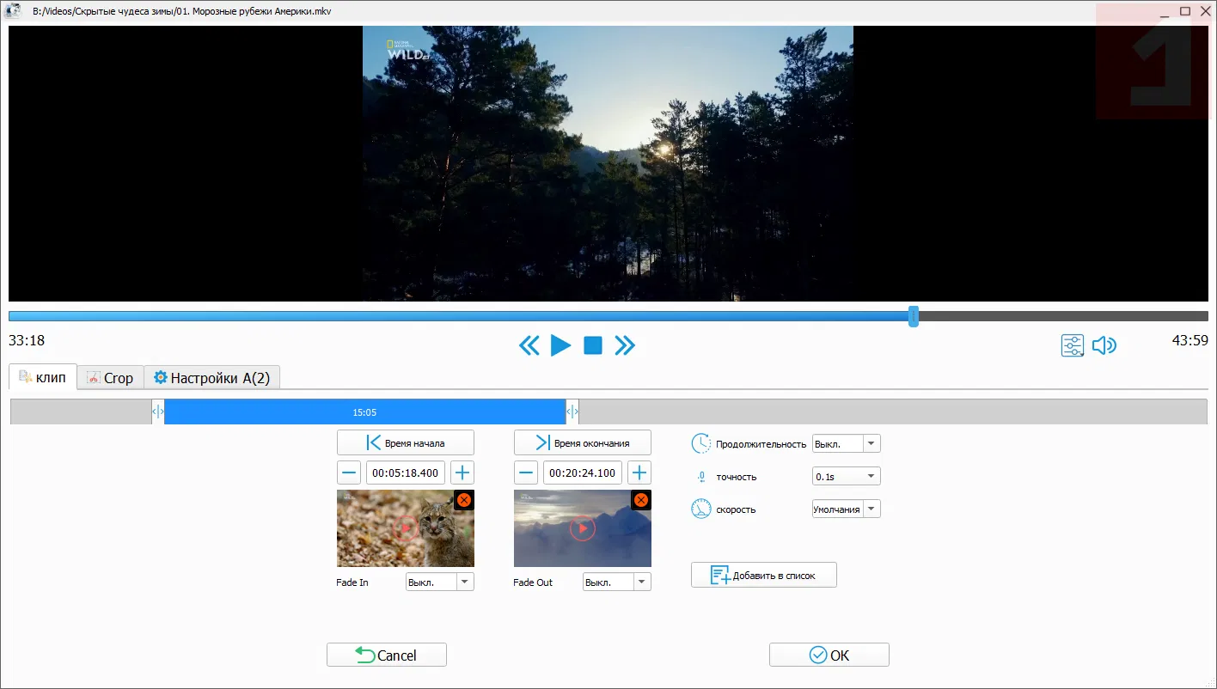The height and width of the screenshot is (689, 1217).
Task: Open the video adjustment sliders icon
Action: click(x=1073, y=345)
